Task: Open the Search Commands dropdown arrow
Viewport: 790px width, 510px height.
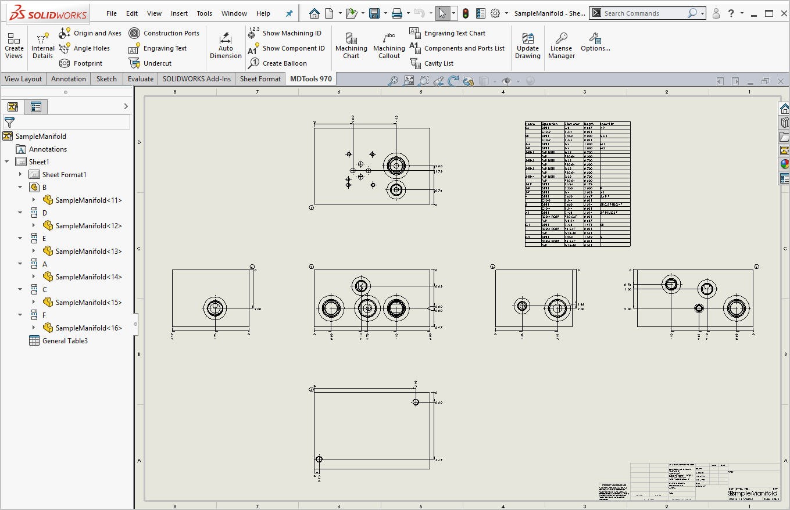Action: [x=702, y=13]
